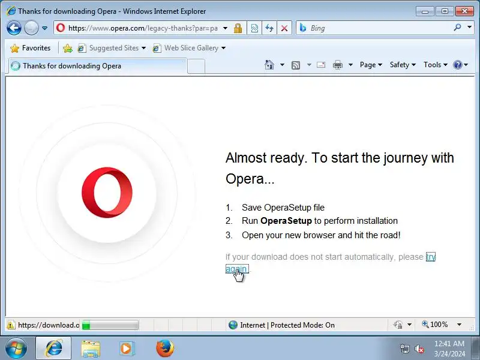Stop loading with the red X

point(284,28)
